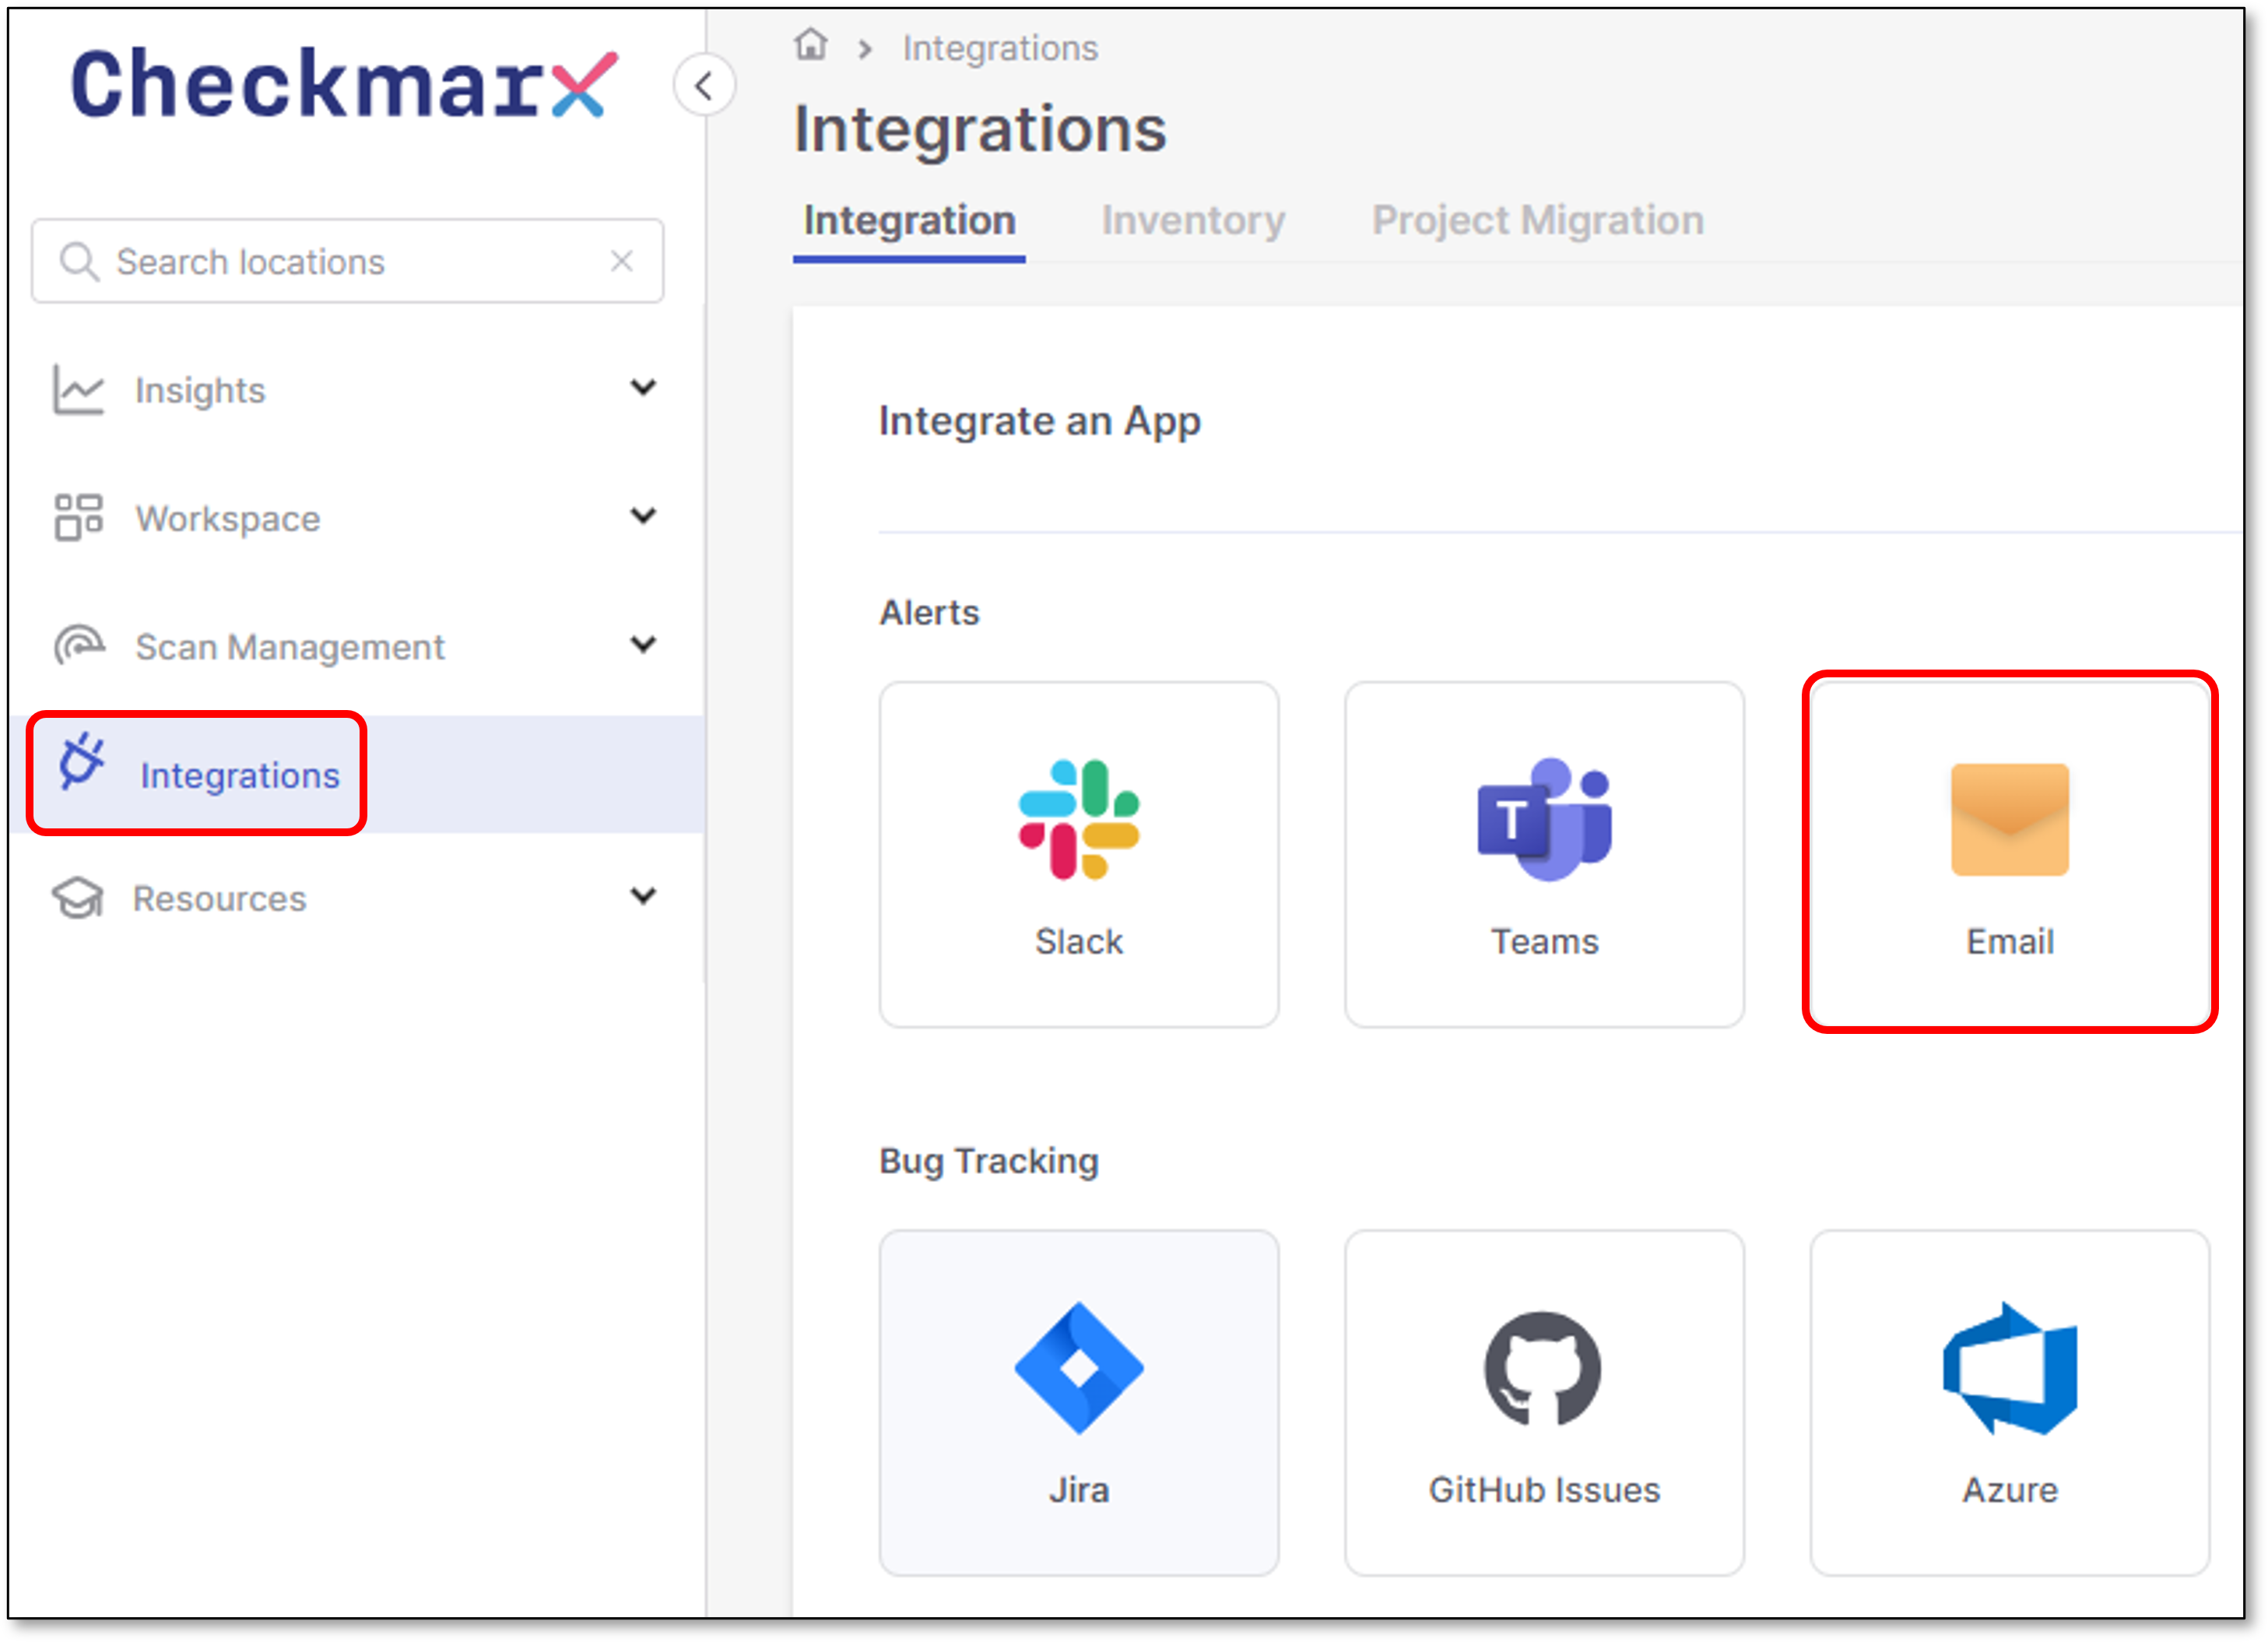Click into the Search locations field
Image resolution: width=2268 pixels, height=1642 pixels.
coord(347,261)
